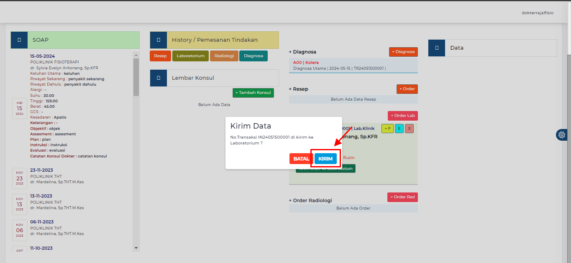
Task: Add a diagnosis with the + Diagnosa button
Action: [403, 52]
